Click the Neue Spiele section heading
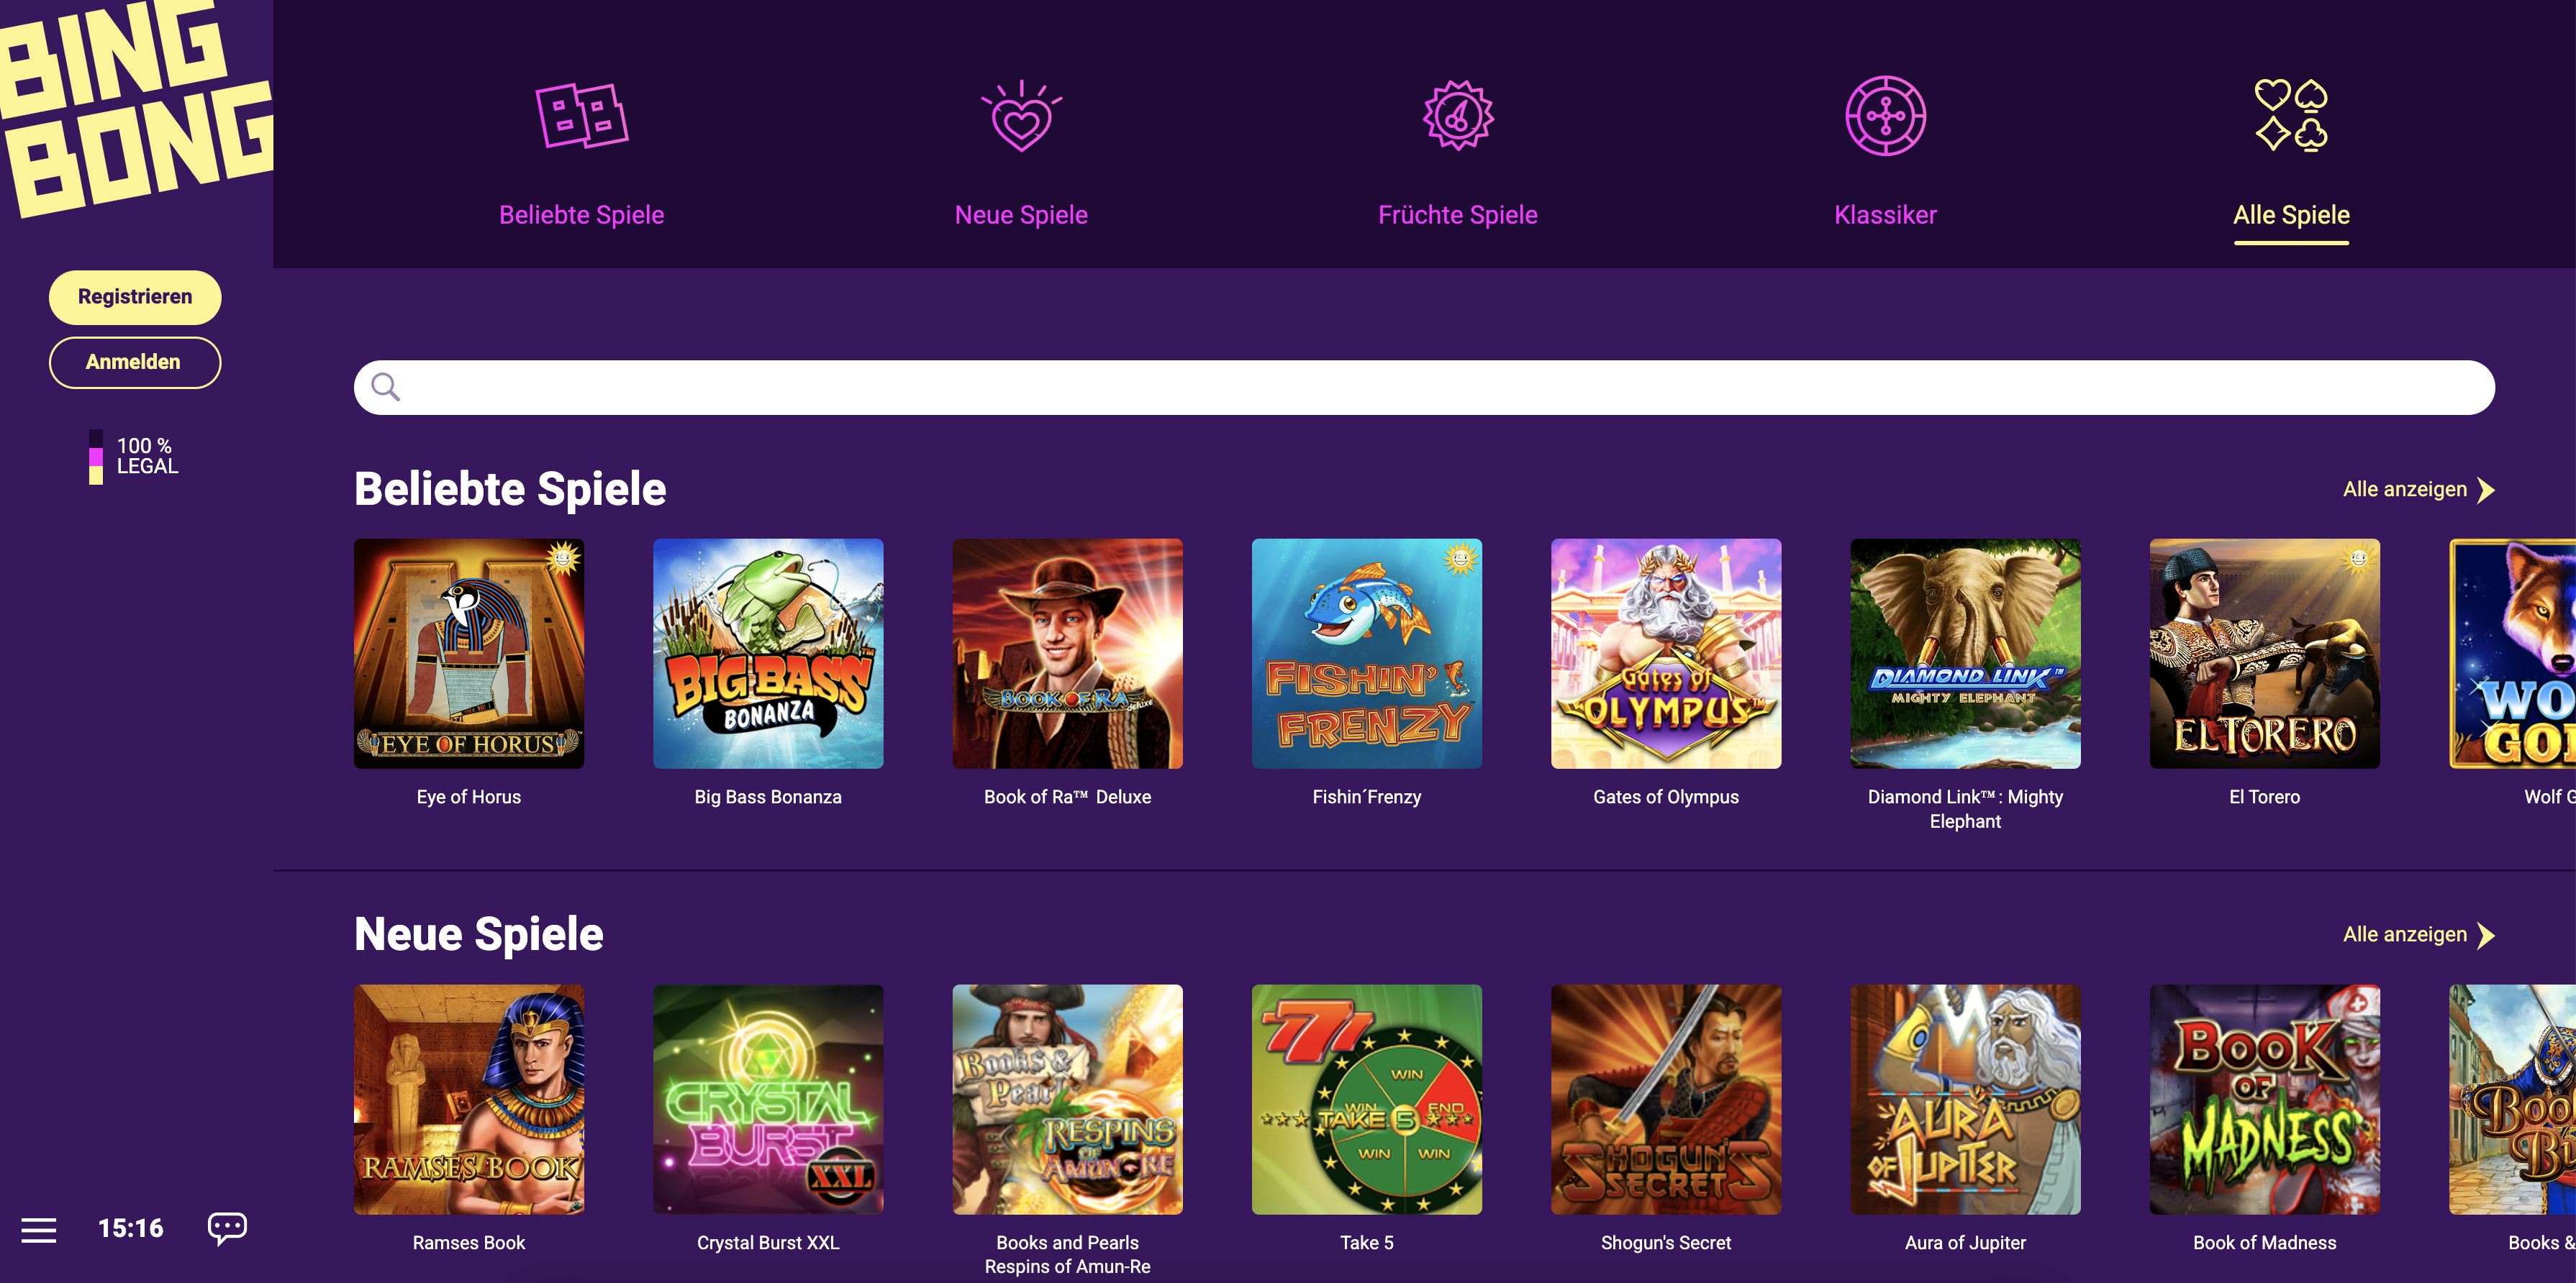Image resolution: width=2576 pixels, height=1283 pixels. click(x=479, y=934)
